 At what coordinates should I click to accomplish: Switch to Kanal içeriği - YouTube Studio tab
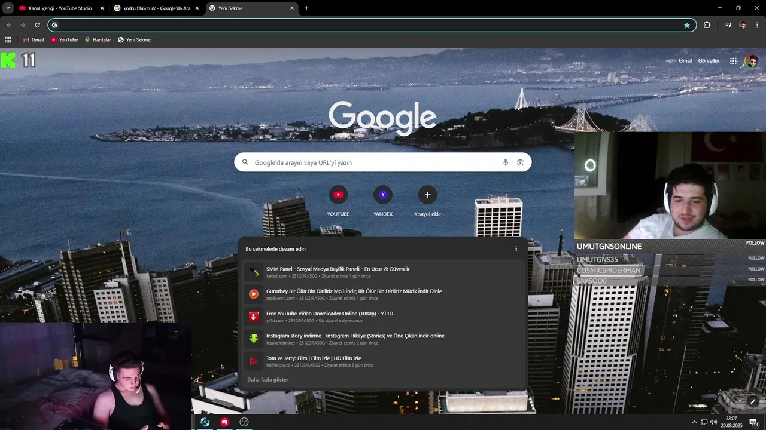(x=60, y=8)
